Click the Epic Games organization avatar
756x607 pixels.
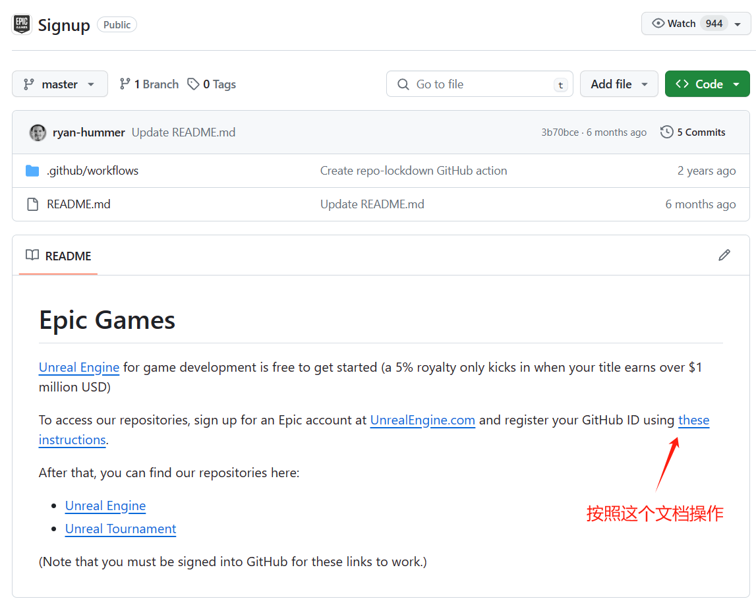[22, 24]
